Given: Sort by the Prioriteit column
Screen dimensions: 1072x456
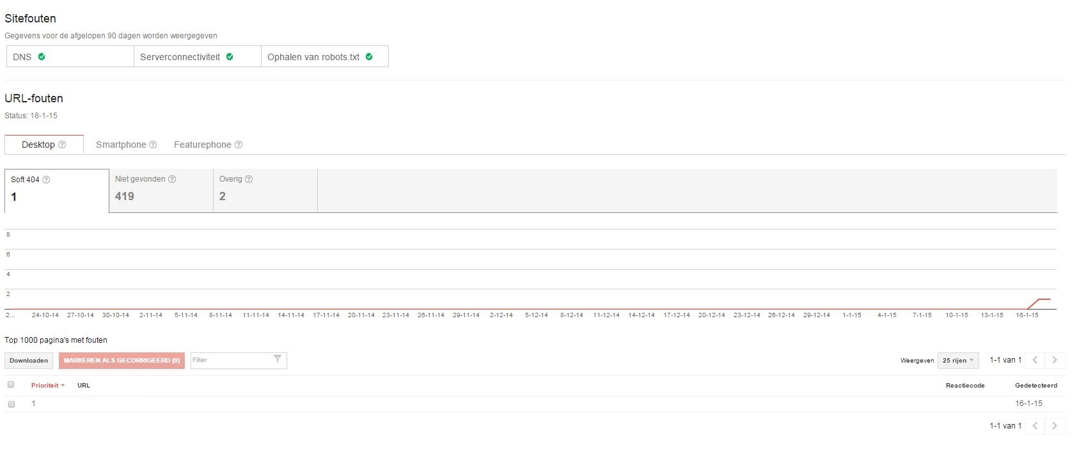Looking at the screenshot, I should [47, 386].
